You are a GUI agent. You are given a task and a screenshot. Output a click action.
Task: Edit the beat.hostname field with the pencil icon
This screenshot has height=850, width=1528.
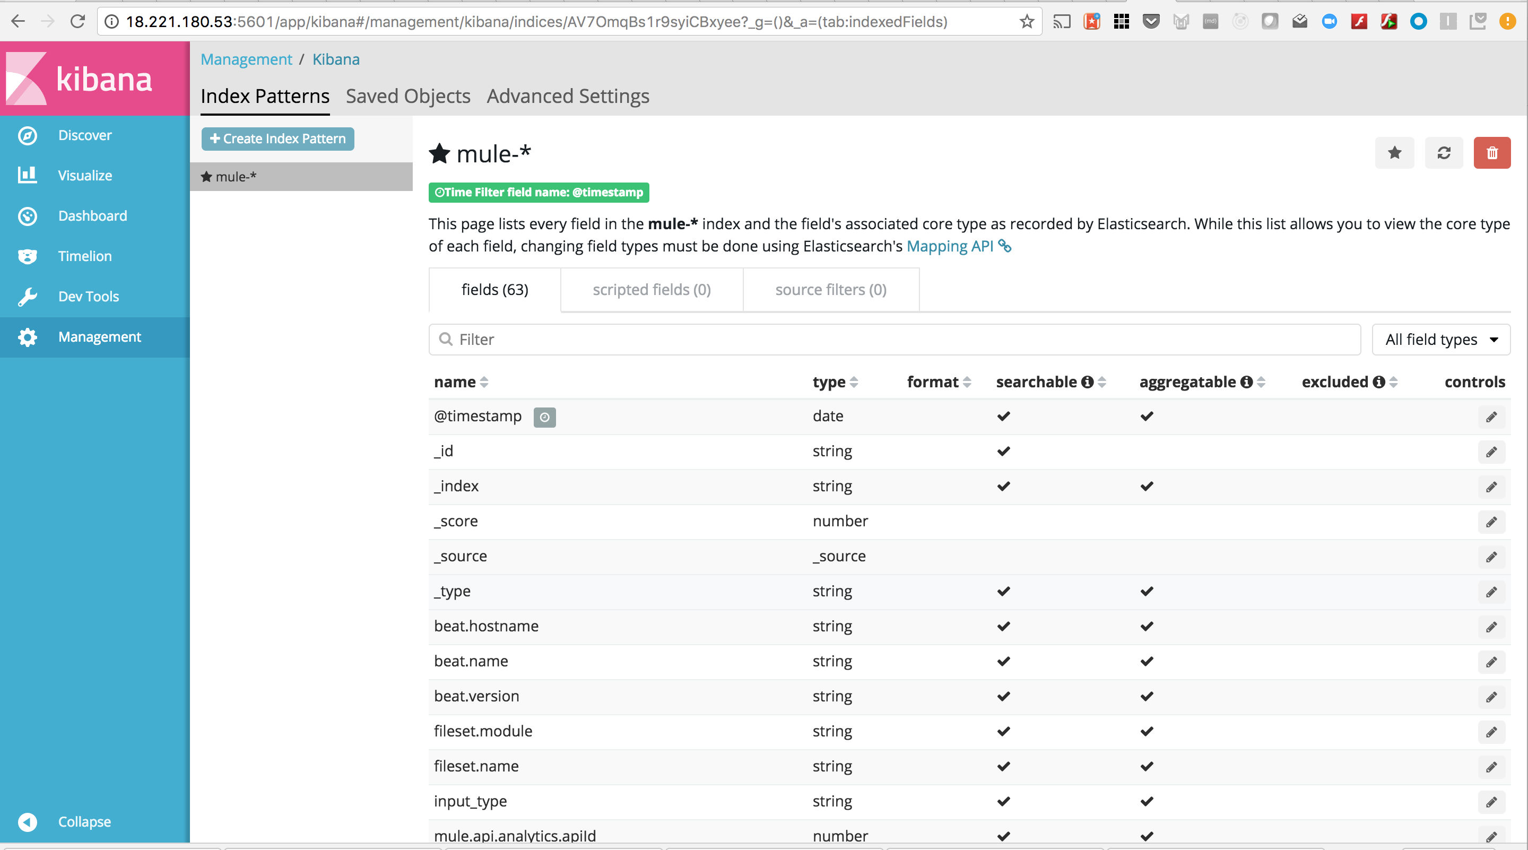click(x=1491, y=627)
